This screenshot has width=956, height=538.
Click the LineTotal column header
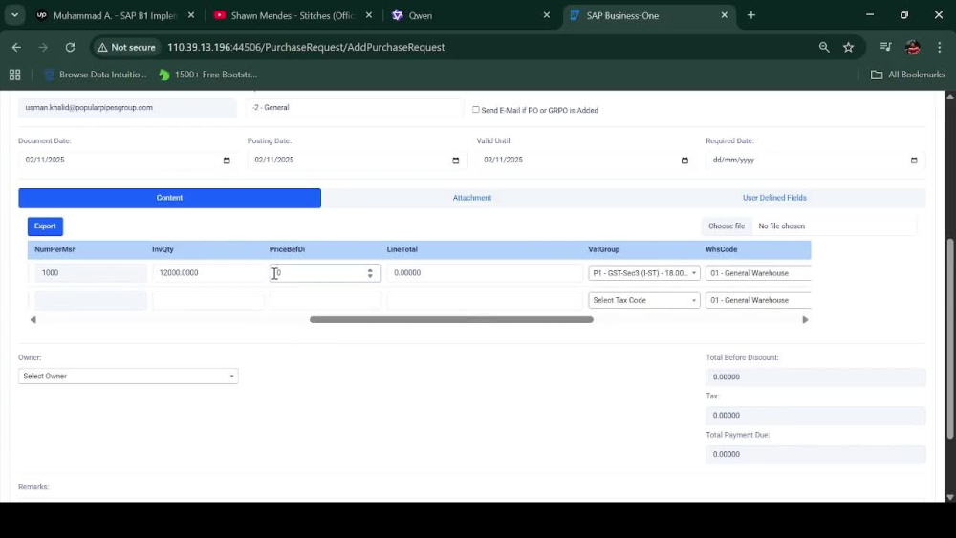pyautogui.click(x=402, y=249)
